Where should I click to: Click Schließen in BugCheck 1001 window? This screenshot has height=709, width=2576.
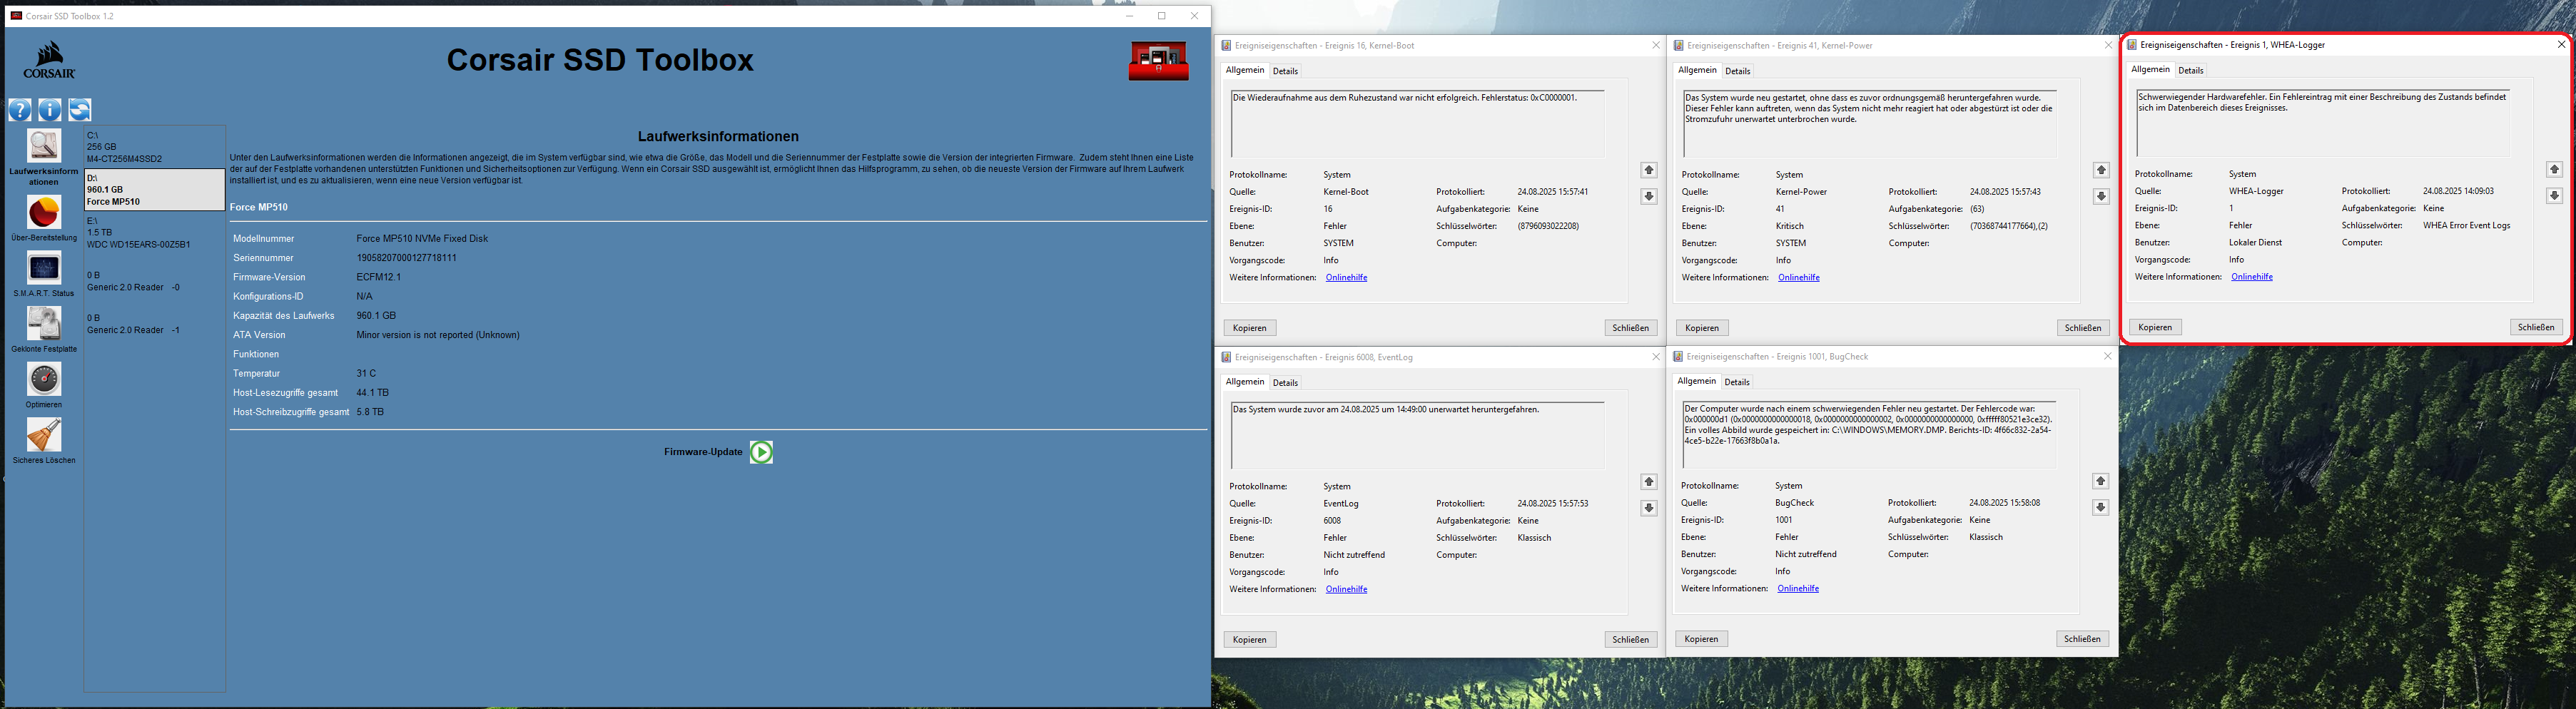2083,638
